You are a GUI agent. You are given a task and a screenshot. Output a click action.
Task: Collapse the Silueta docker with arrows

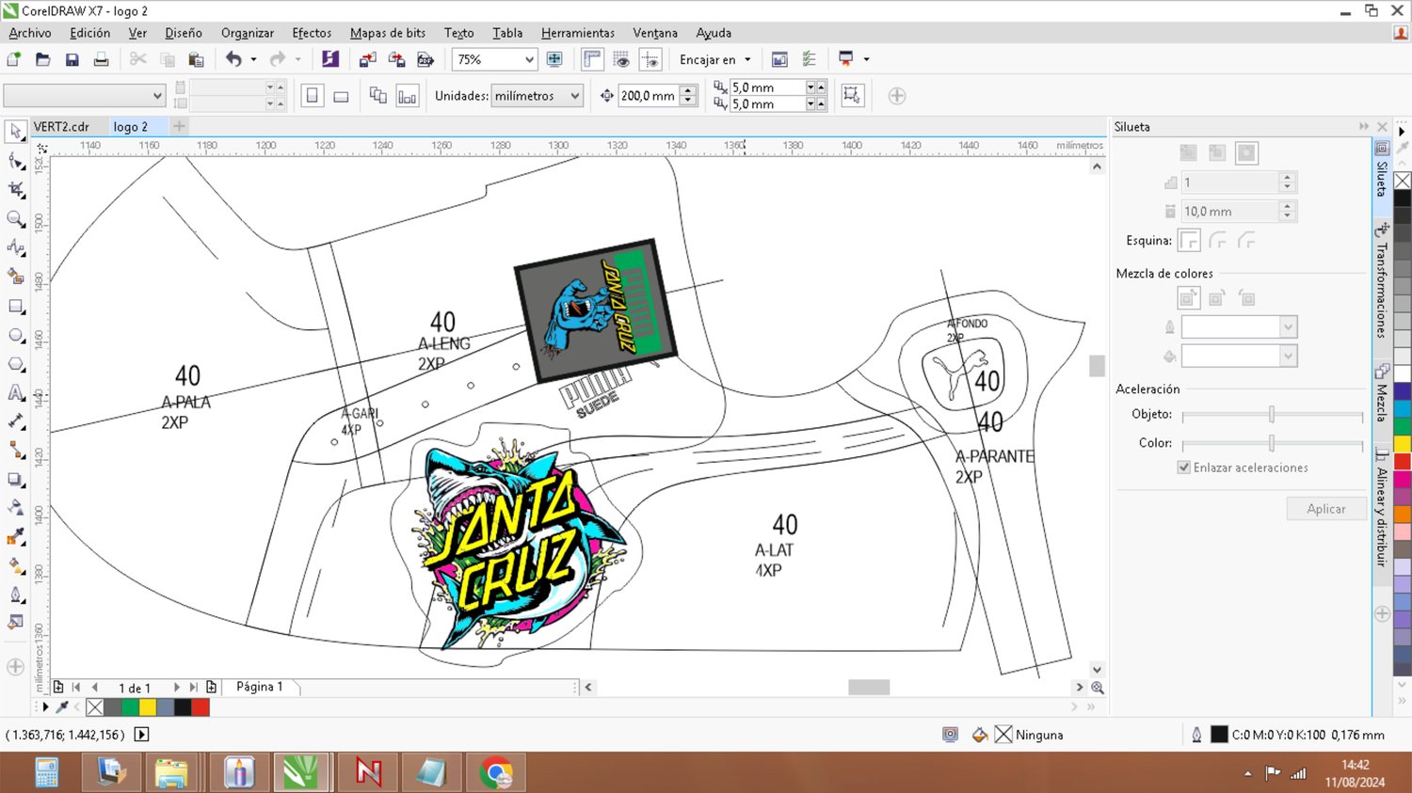tap(1363, 126)
